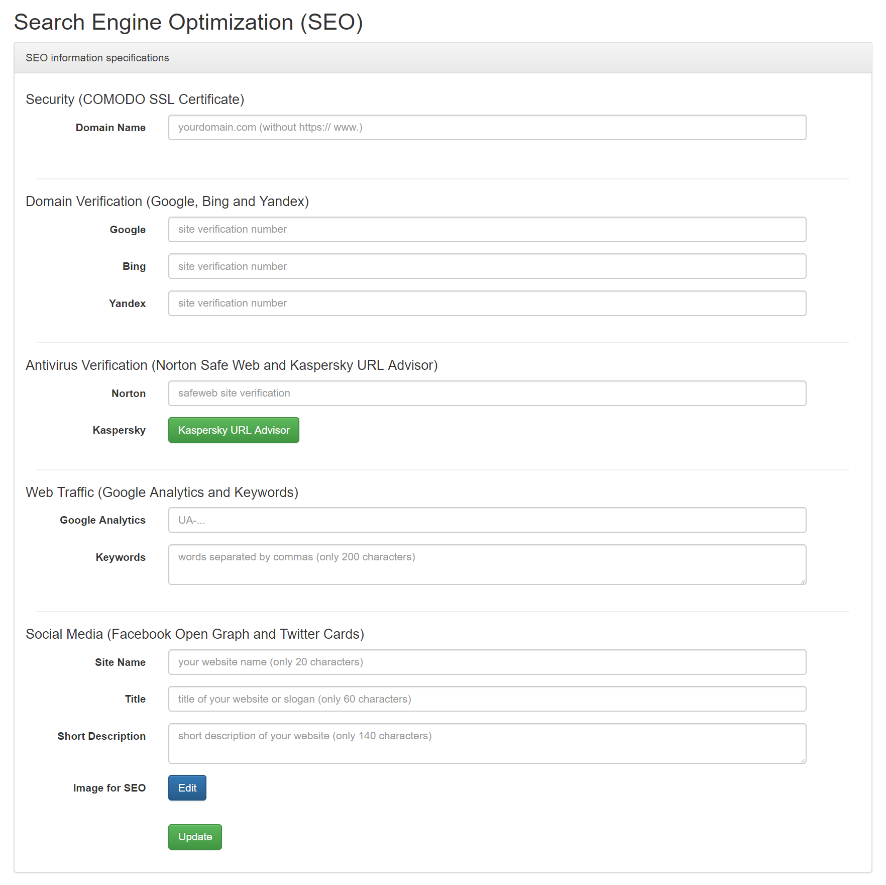Viewport: 886px width, 885px height.
Task: Click the 'Title' field label
Action: coord(135,699)
